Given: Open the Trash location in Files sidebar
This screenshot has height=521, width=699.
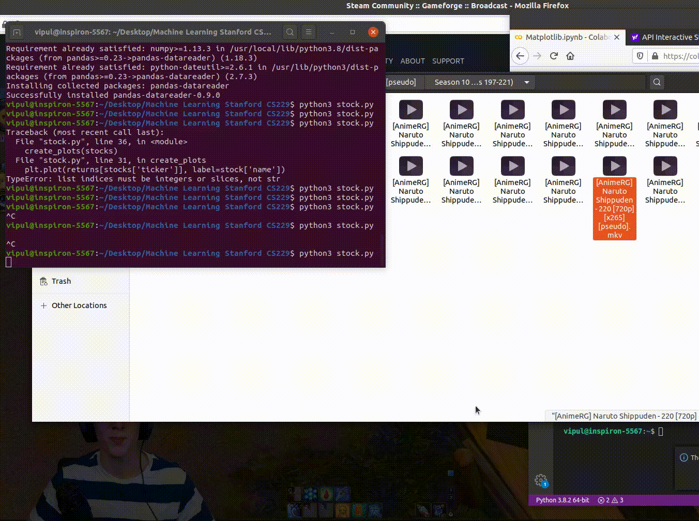Looking at the screenshot, I should pos(61,281).
